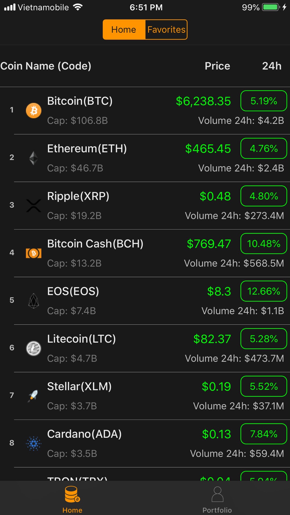
Task: Open the Portfolio tab
Action: tap(217, 500)
